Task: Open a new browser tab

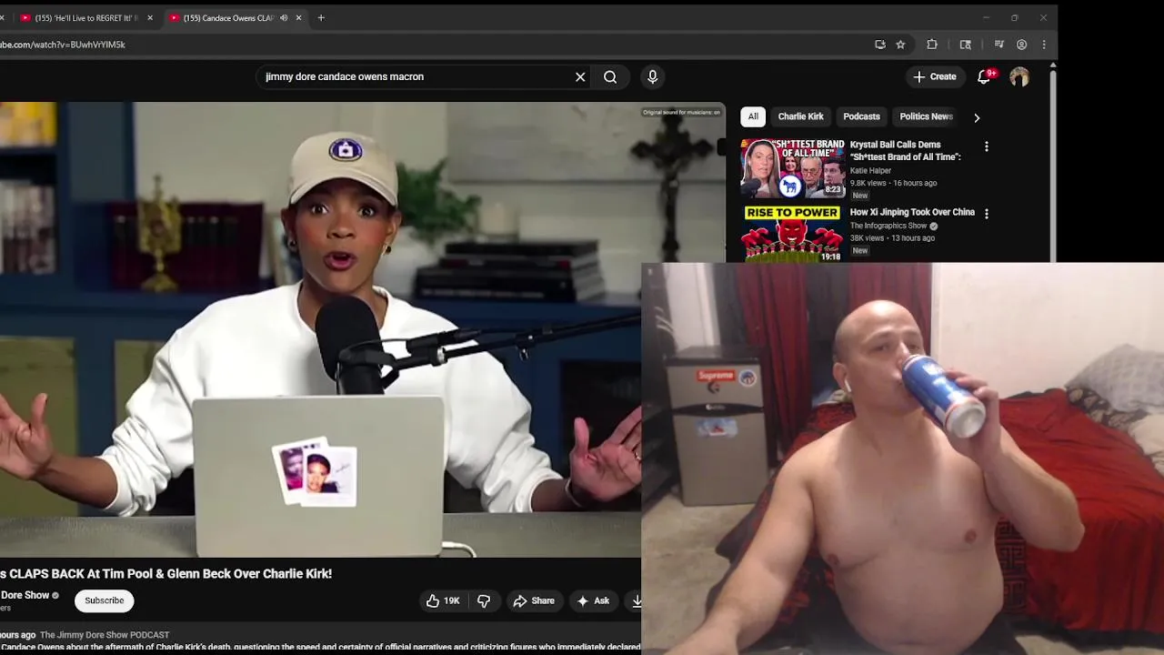Action: point(321,18)
